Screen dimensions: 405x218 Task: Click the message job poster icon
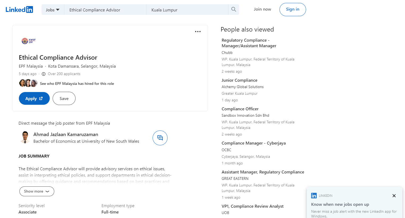[x=160, y=138]
